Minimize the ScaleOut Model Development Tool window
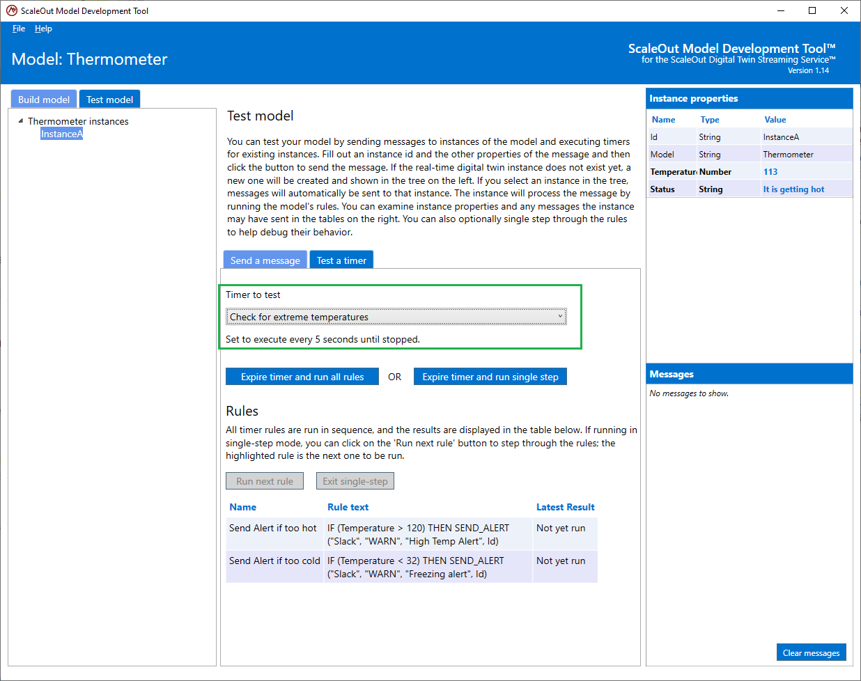Screen dimensions: 861x681 click(x=780, y=10)
